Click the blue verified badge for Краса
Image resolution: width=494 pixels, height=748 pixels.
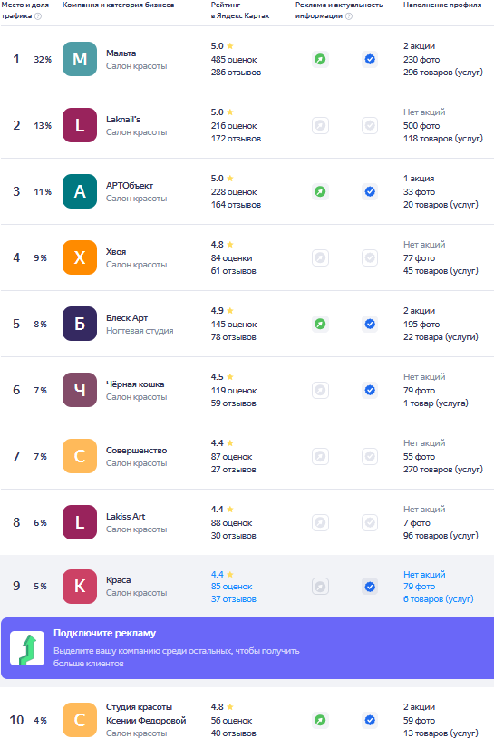pyautogui.click(x=370, y=587)
